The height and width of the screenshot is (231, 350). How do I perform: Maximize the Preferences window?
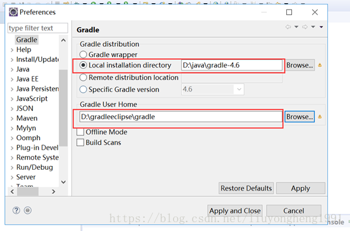(289, 12)
